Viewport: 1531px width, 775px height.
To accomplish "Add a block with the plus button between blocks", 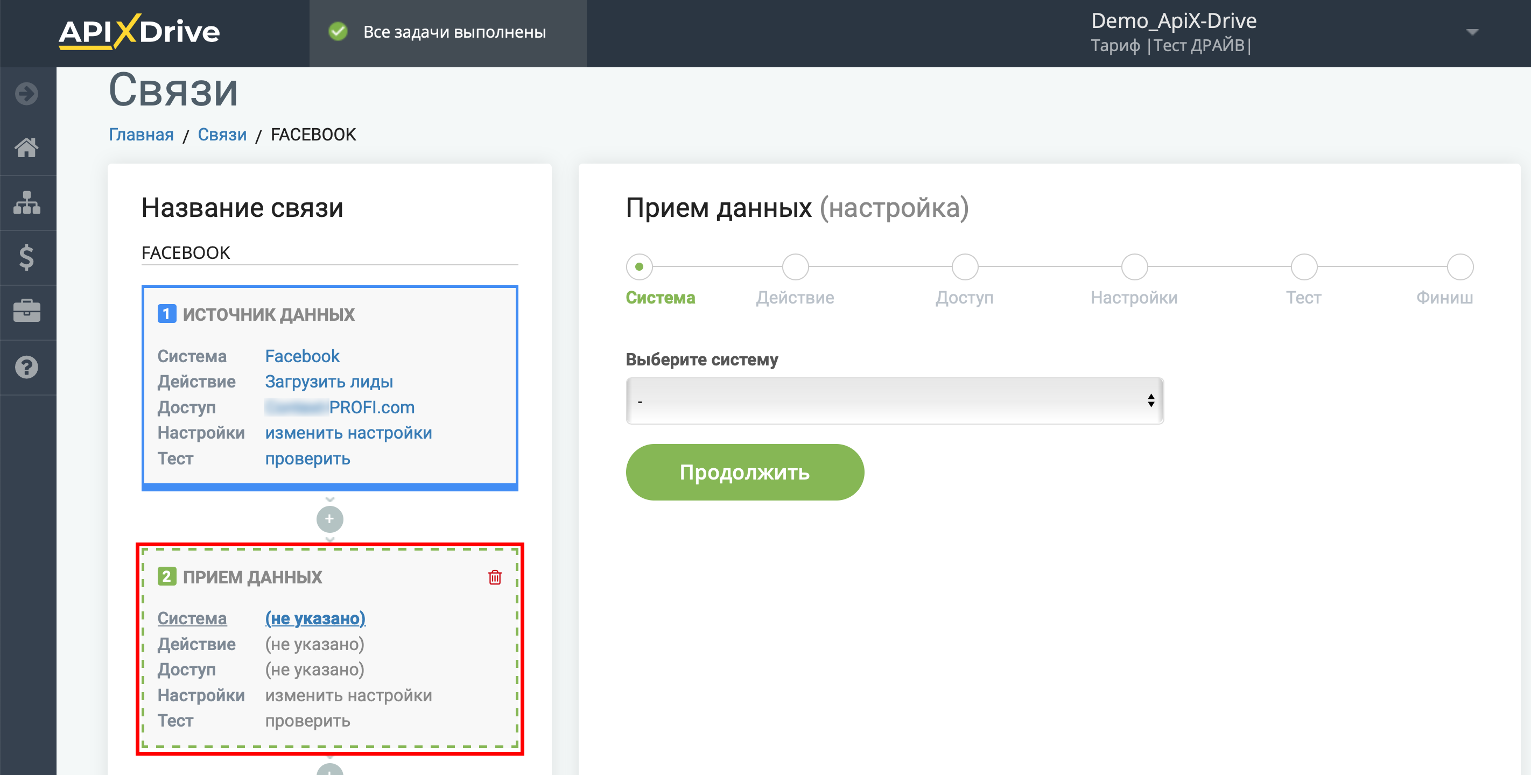I will (x=330, y=519).
